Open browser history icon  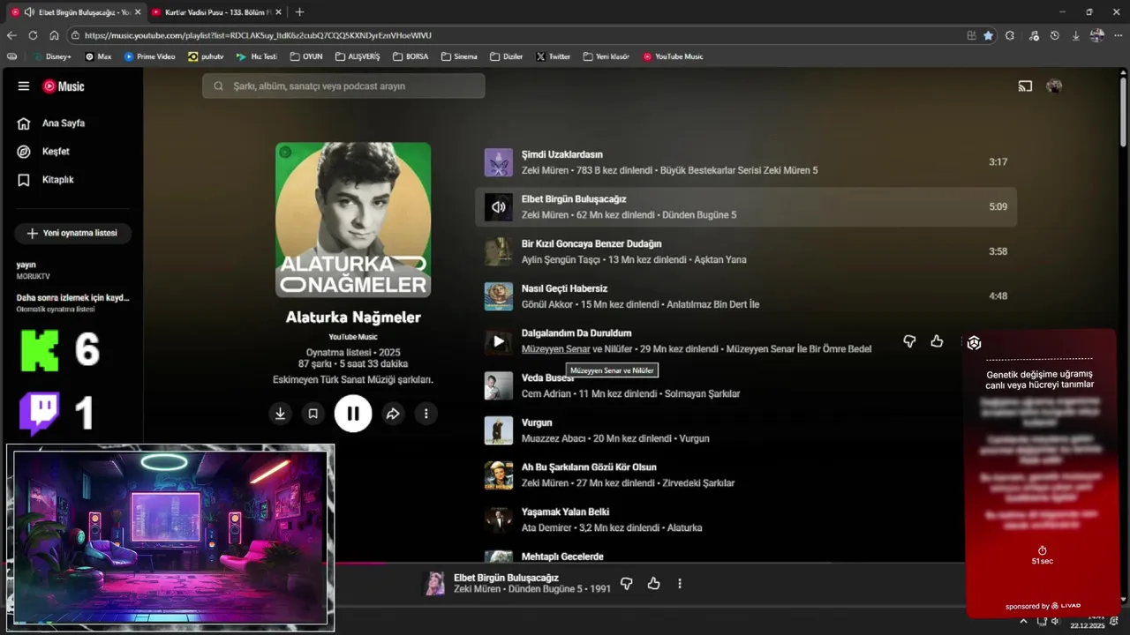[1054, 35]
